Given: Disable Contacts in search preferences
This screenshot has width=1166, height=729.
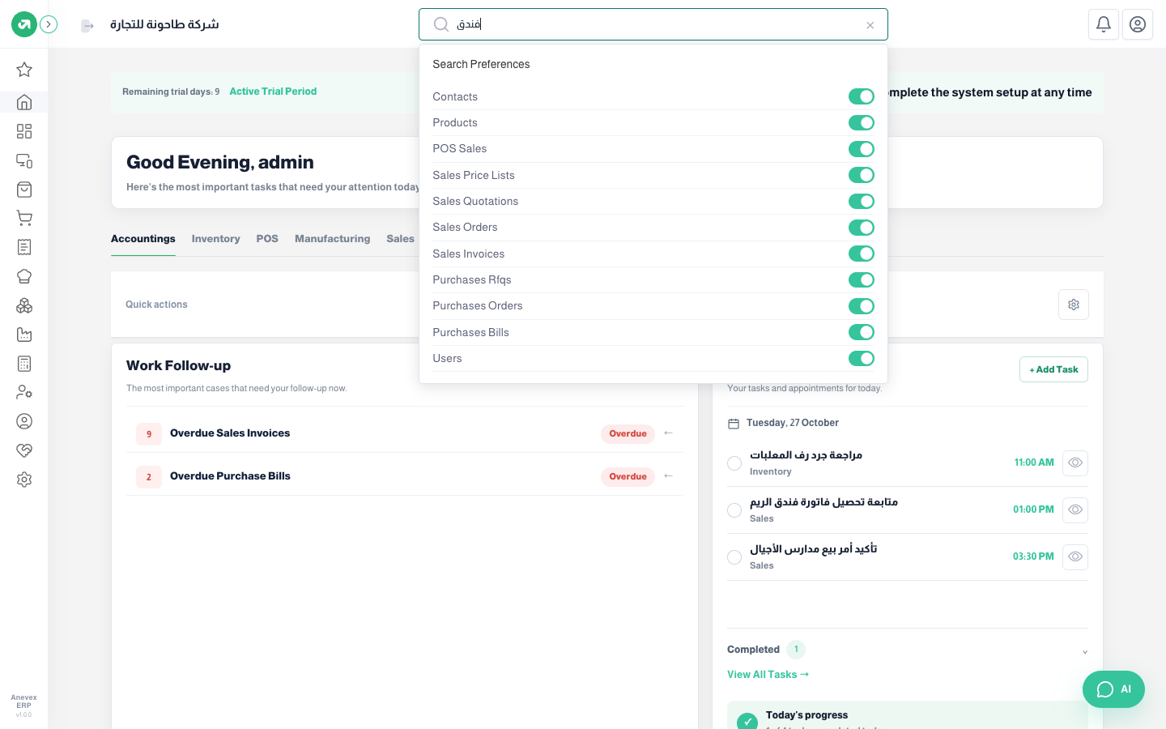Looking at the screenshot, I should click(x=862, y=96).
